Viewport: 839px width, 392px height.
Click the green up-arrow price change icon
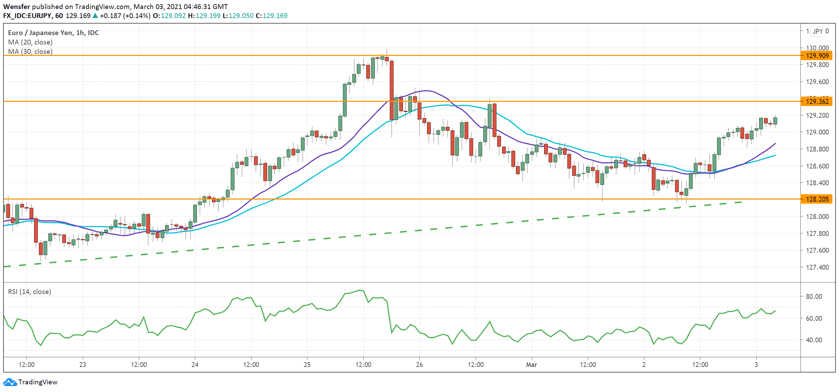[x=95, y=16]
